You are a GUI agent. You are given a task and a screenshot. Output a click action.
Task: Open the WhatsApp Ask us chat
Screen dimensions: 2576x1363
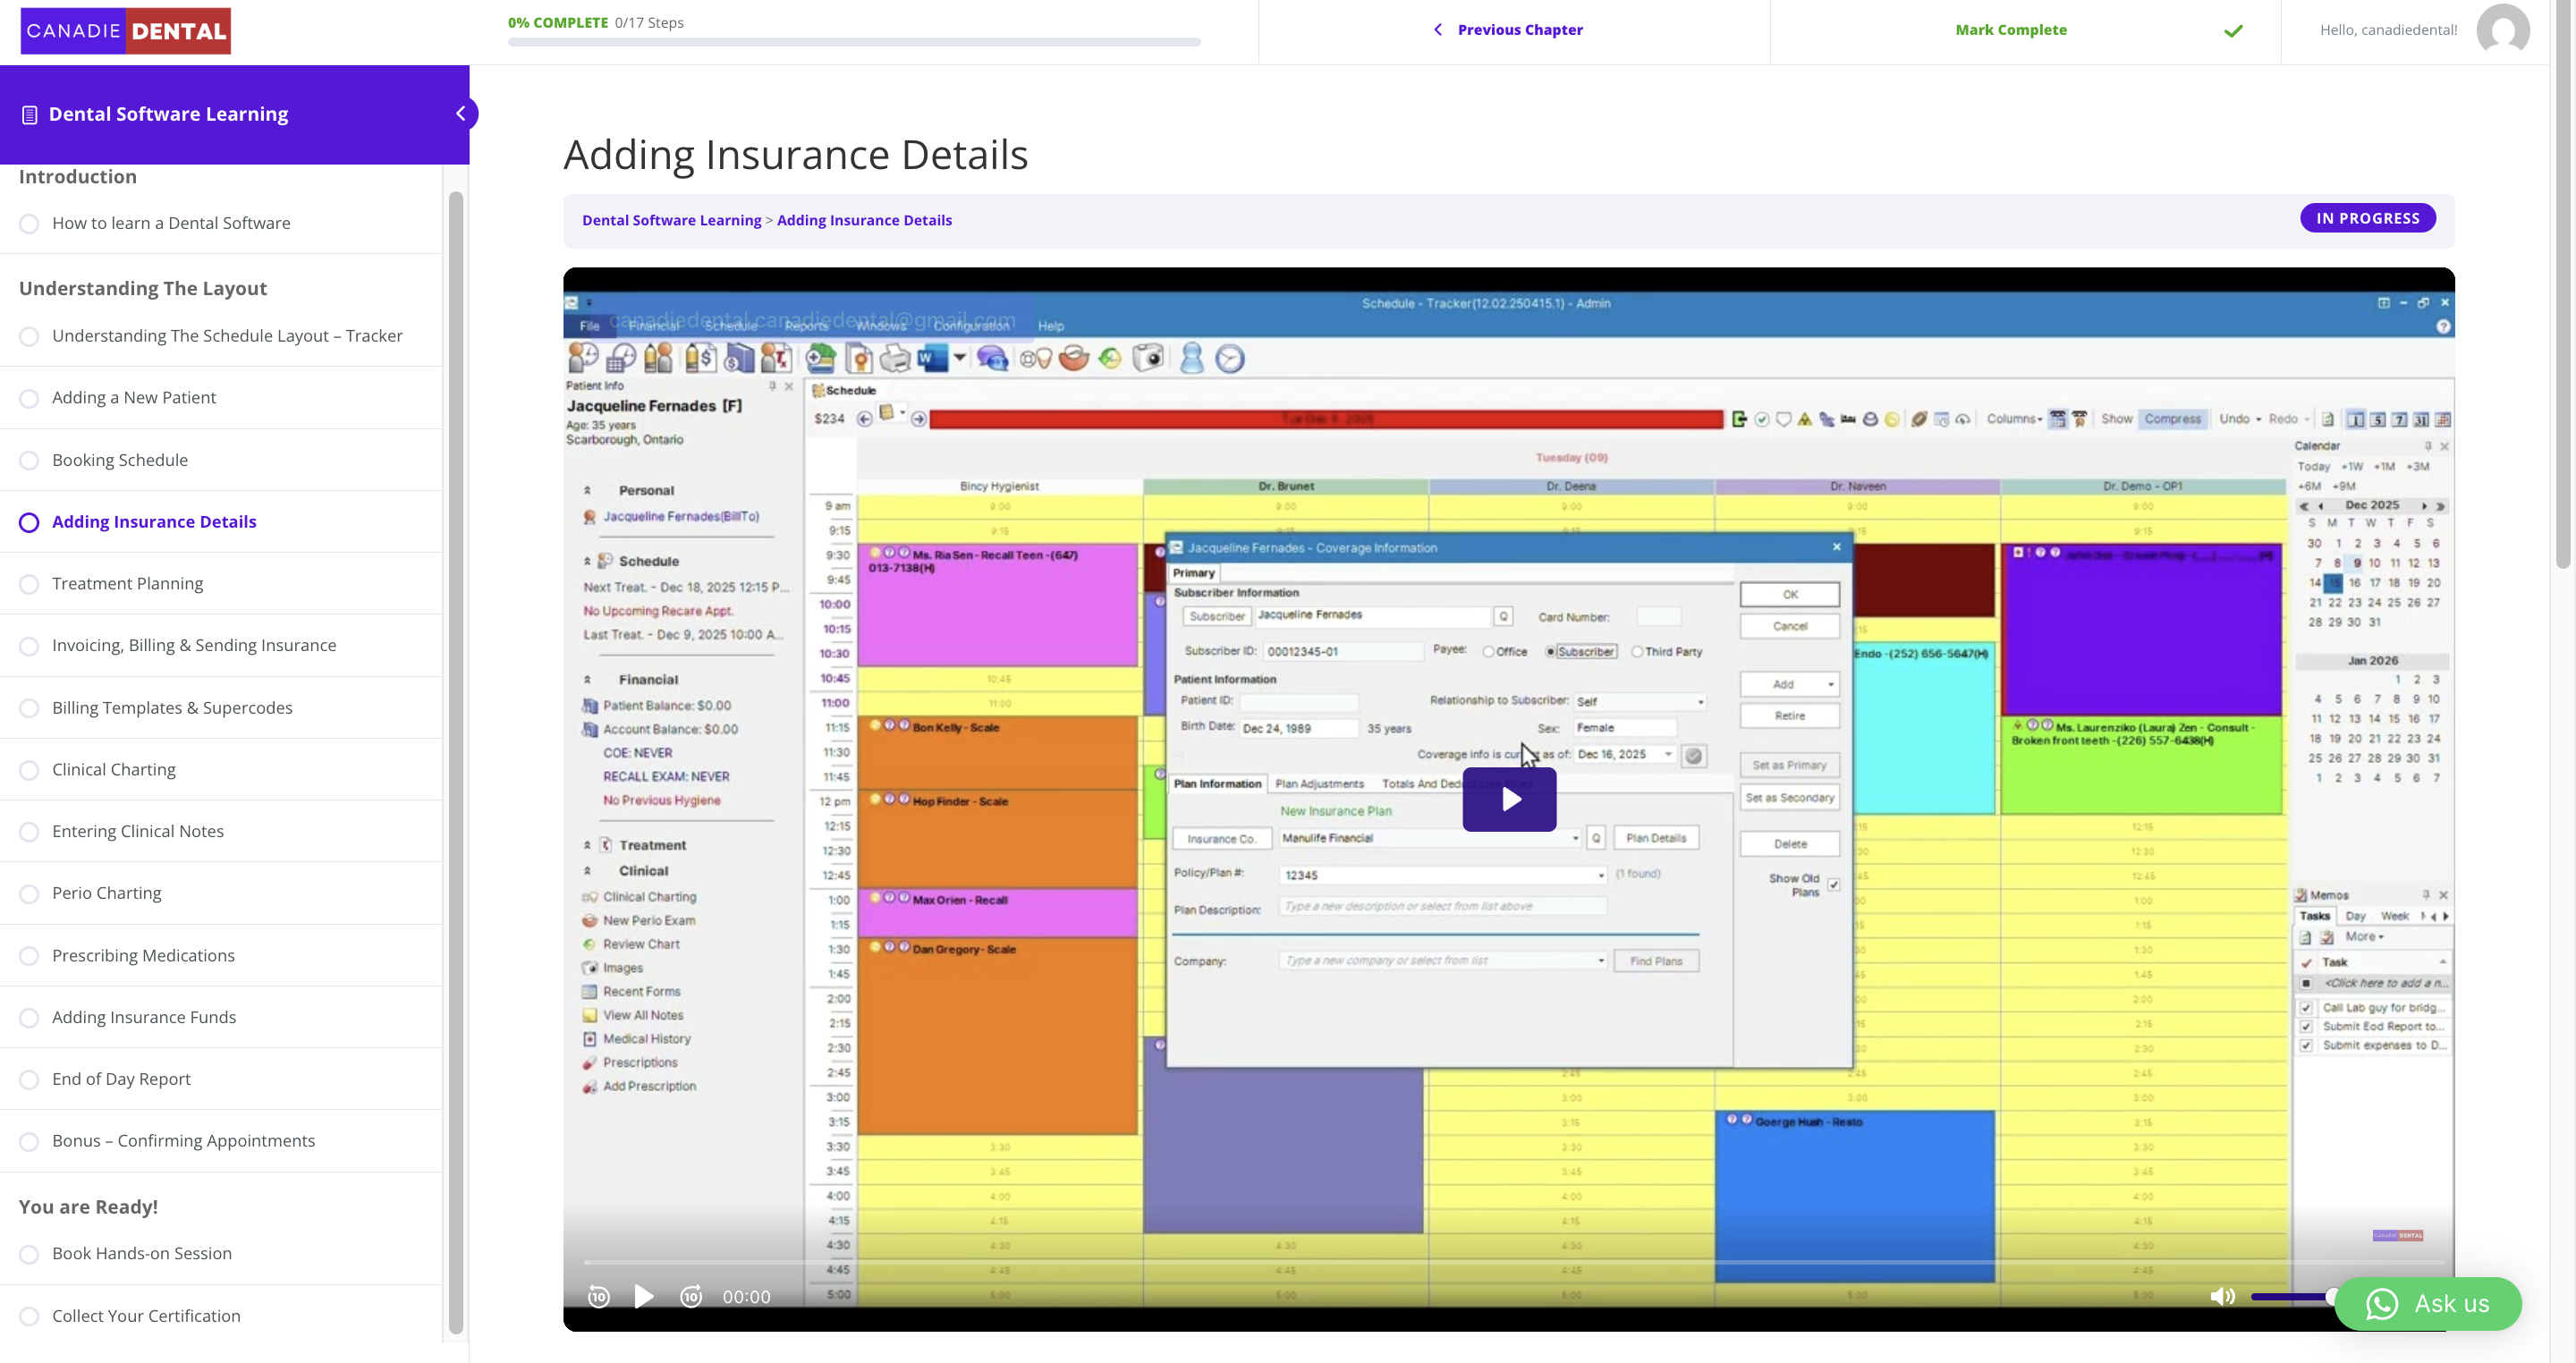[x=2427, y=1303]
